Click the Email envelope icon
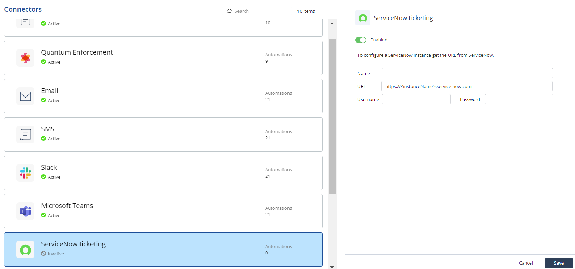 tap(25, 96)
